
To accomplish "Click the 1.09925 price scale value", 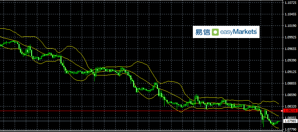I will coord(290,37).
